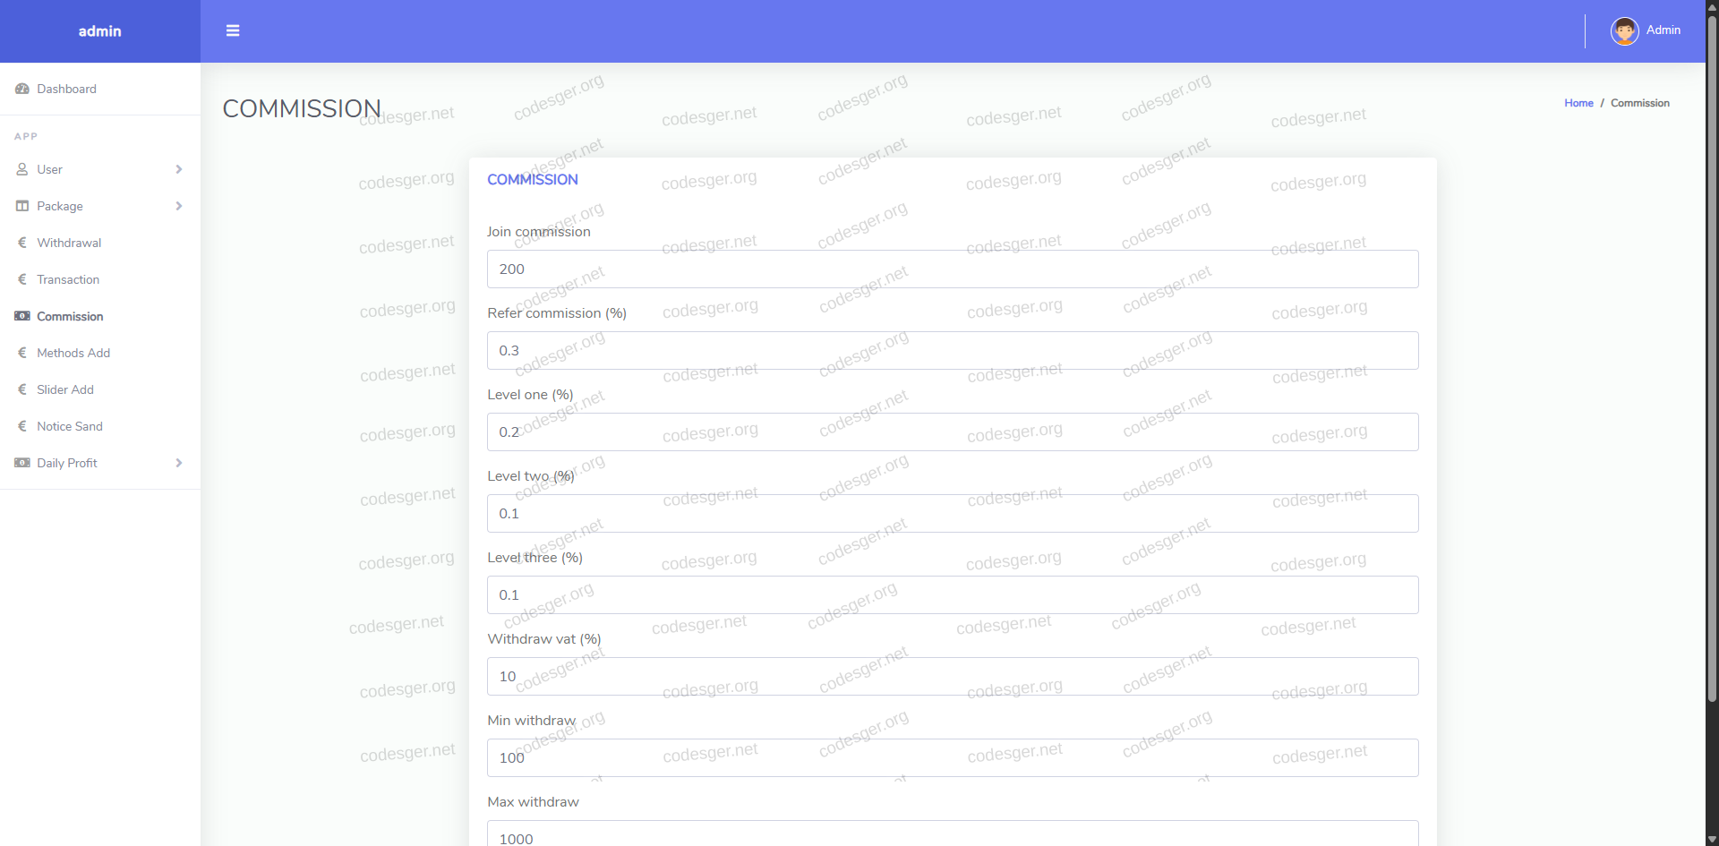Click the euro icon beside Withdrawal
The width and height of the screenshot is (1719, 846).
[x=22, y=243]
